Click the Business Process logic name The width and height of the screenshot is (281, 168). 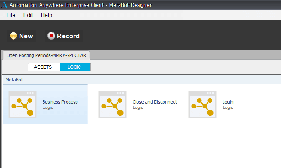pos(60,102)
